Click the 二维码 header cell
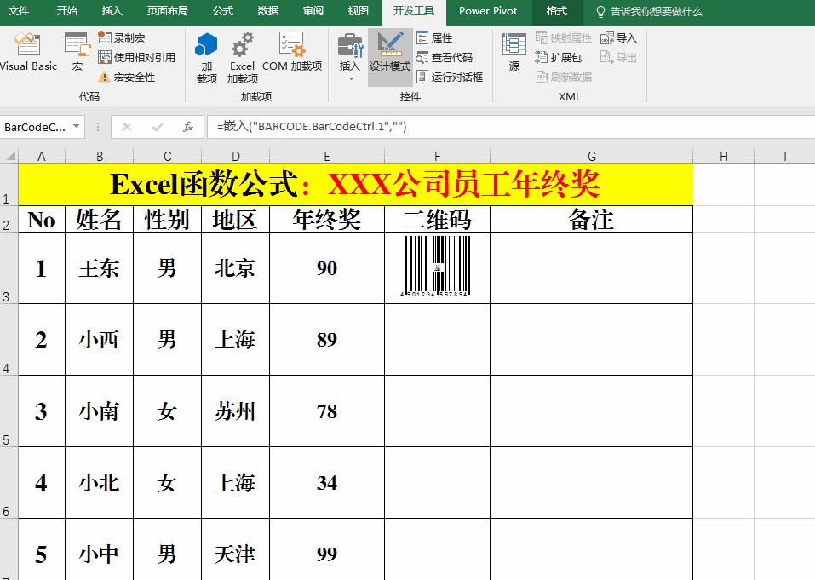 click(437, 220)
